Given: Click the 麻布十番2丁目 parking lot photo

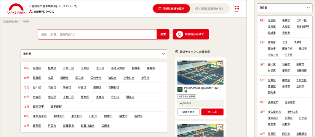Looking at the screenshot, I should pyautogui.click(x=200, y=72).
